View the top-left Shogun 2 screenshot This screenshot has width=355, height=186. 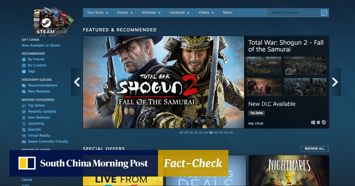tap(263, 66)
